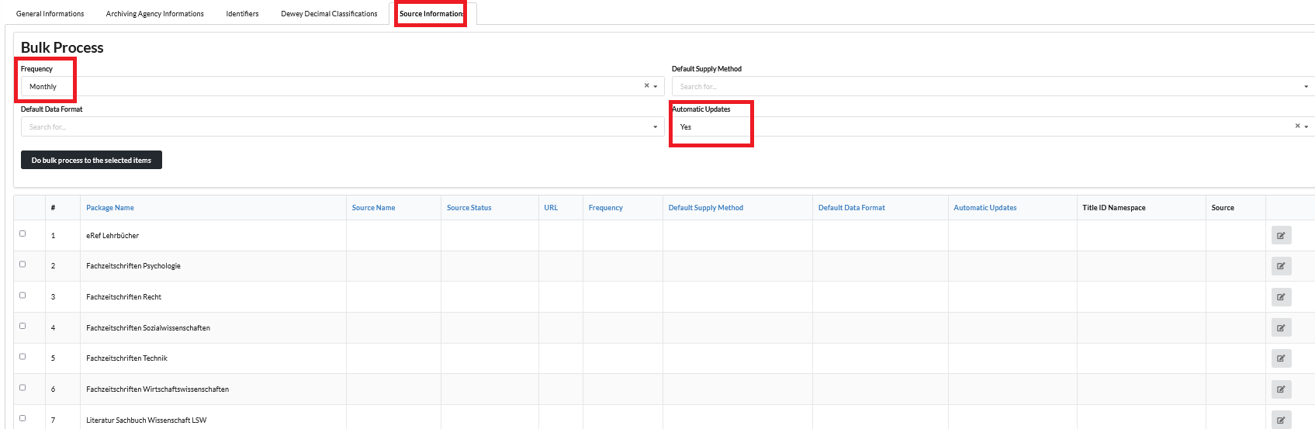Open edit for Fachzeitschriften Recht
The image size is (1315, 429).
[1281, 297]
